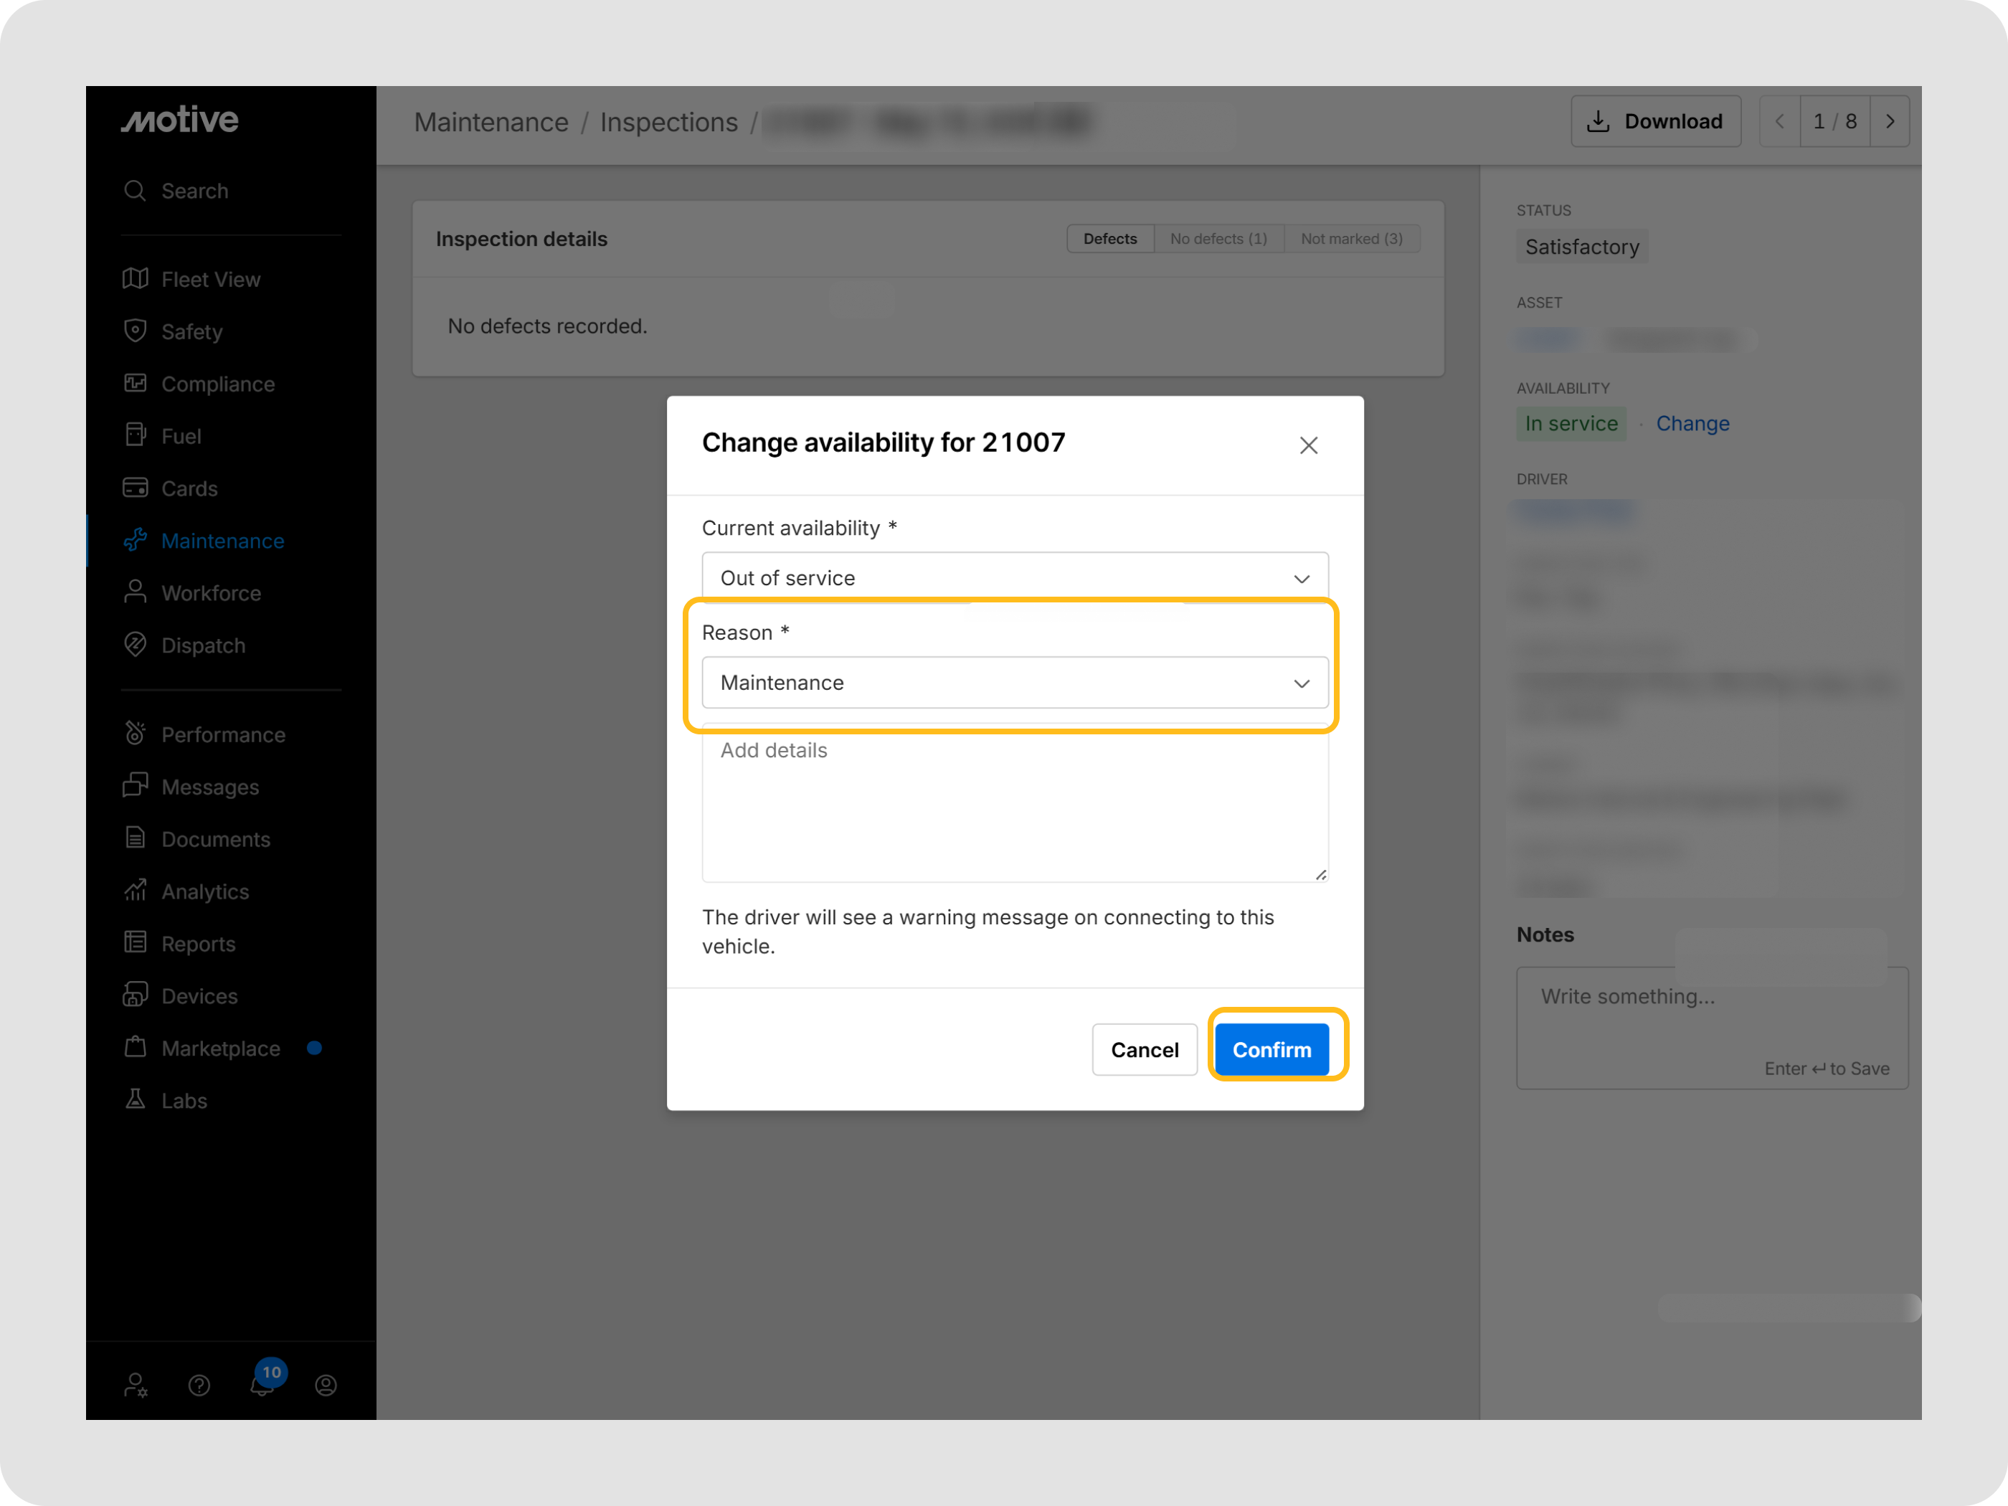Open Devices in the sidebar
This screenshot has width=2008, height=1506.
coord(199,996)
